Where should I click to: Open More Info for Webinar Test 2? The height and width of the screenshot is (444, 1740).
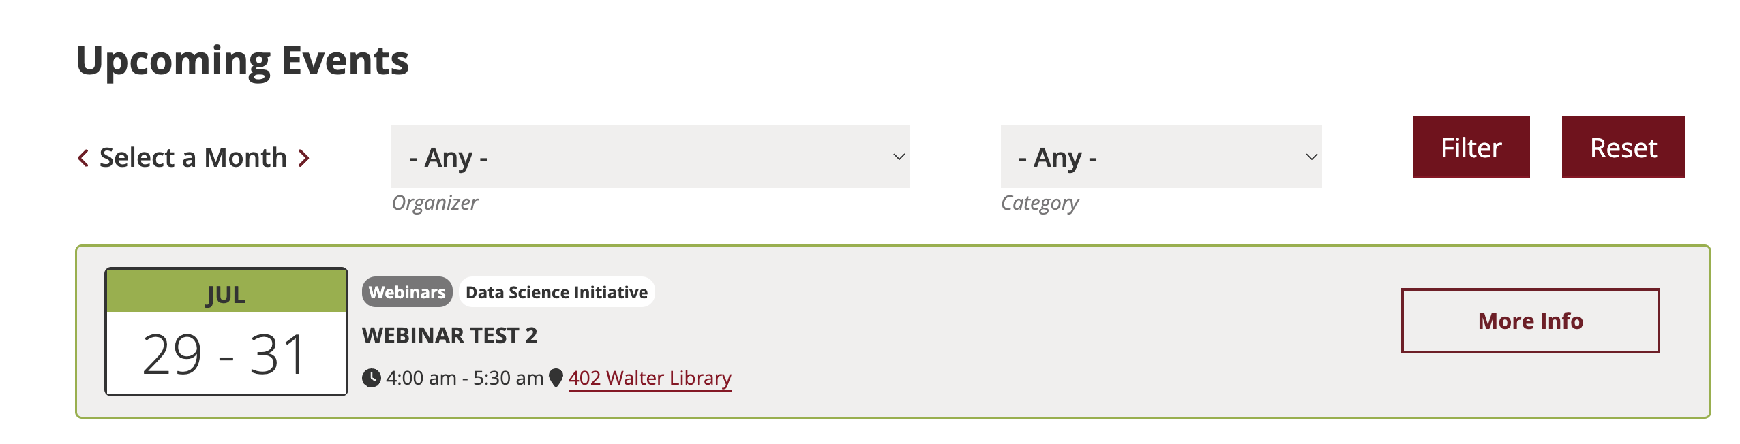1530,321
